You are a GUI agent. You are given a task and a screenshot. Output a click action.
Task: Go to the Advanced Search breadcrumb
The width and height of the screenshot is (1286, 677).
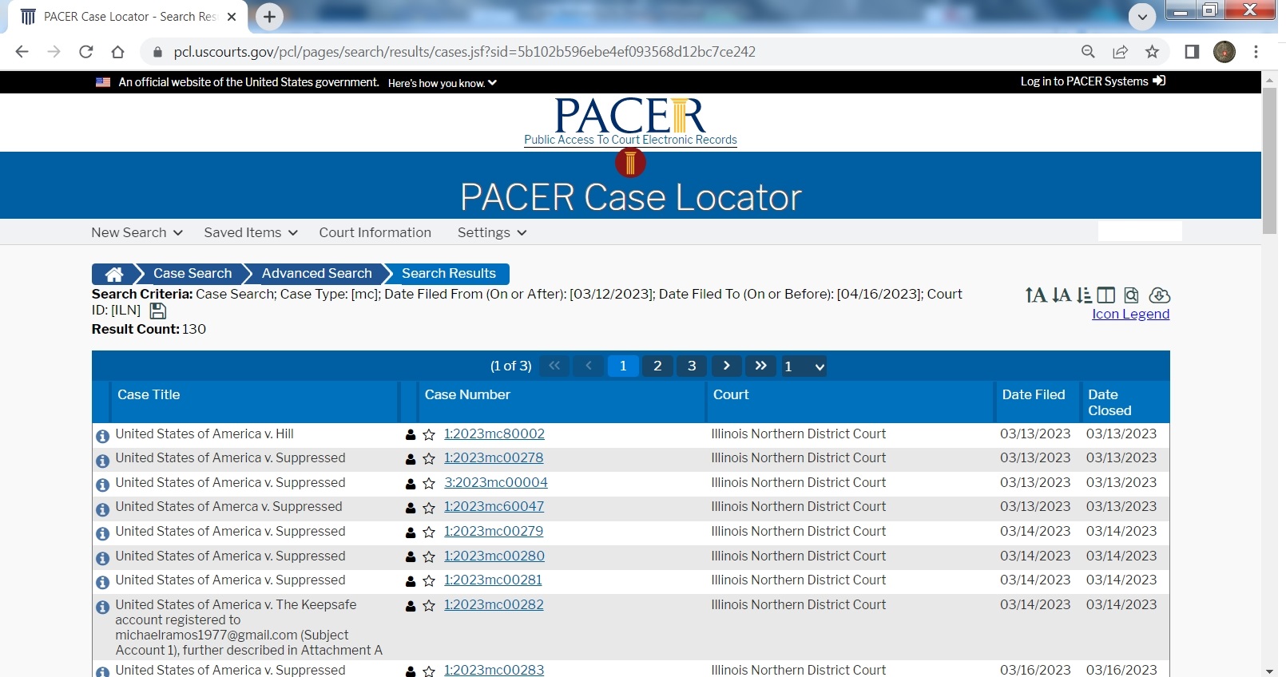(x=316, y=274)
